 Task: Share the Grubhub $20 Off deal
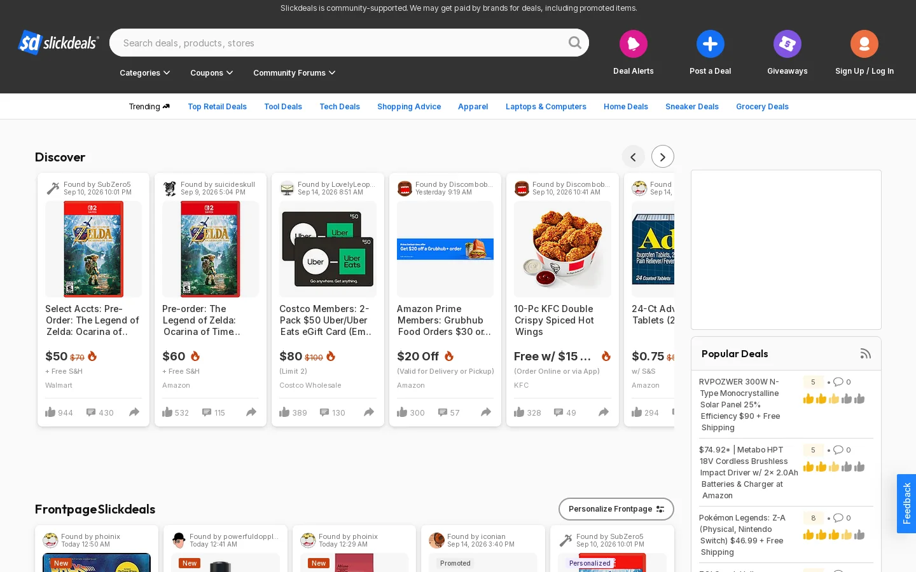[486, 412]
